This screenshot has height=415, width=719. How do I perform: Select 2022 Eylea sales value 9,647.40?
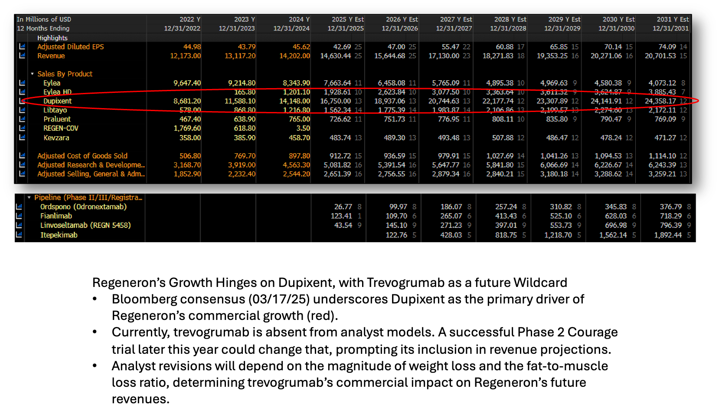pyautogui.click(x=187, y=83)
